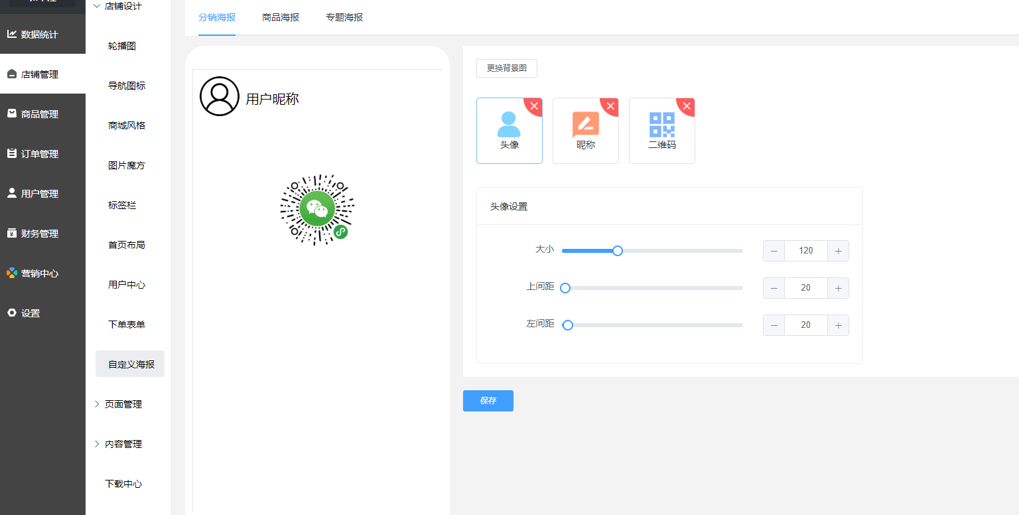Remove the 二维码 component with its red X

pyautogui.click(x=687, y=106)
